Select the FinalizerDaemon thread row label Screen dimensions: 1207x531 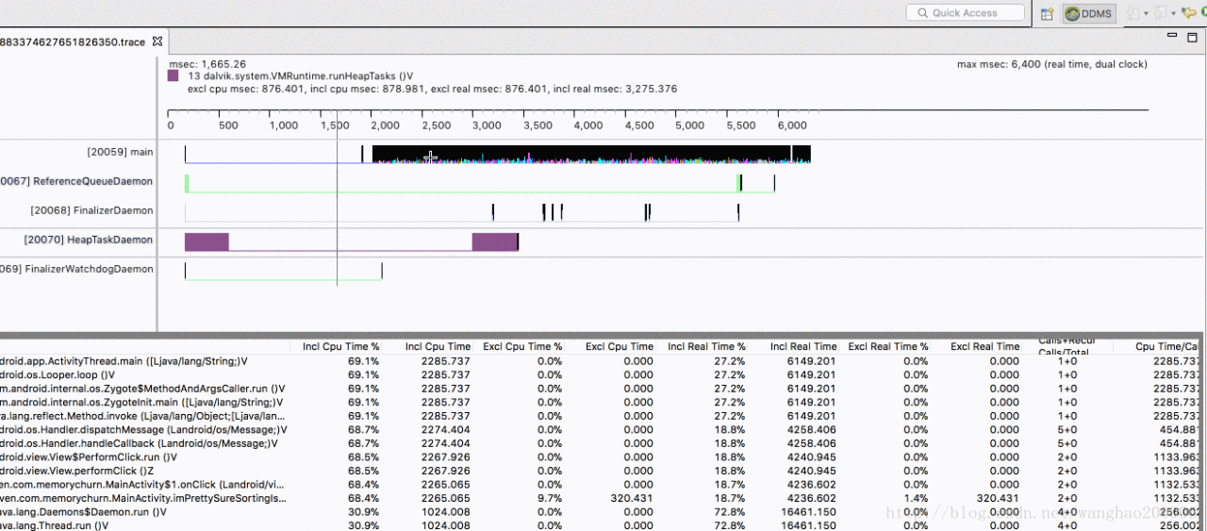(91, 211)
